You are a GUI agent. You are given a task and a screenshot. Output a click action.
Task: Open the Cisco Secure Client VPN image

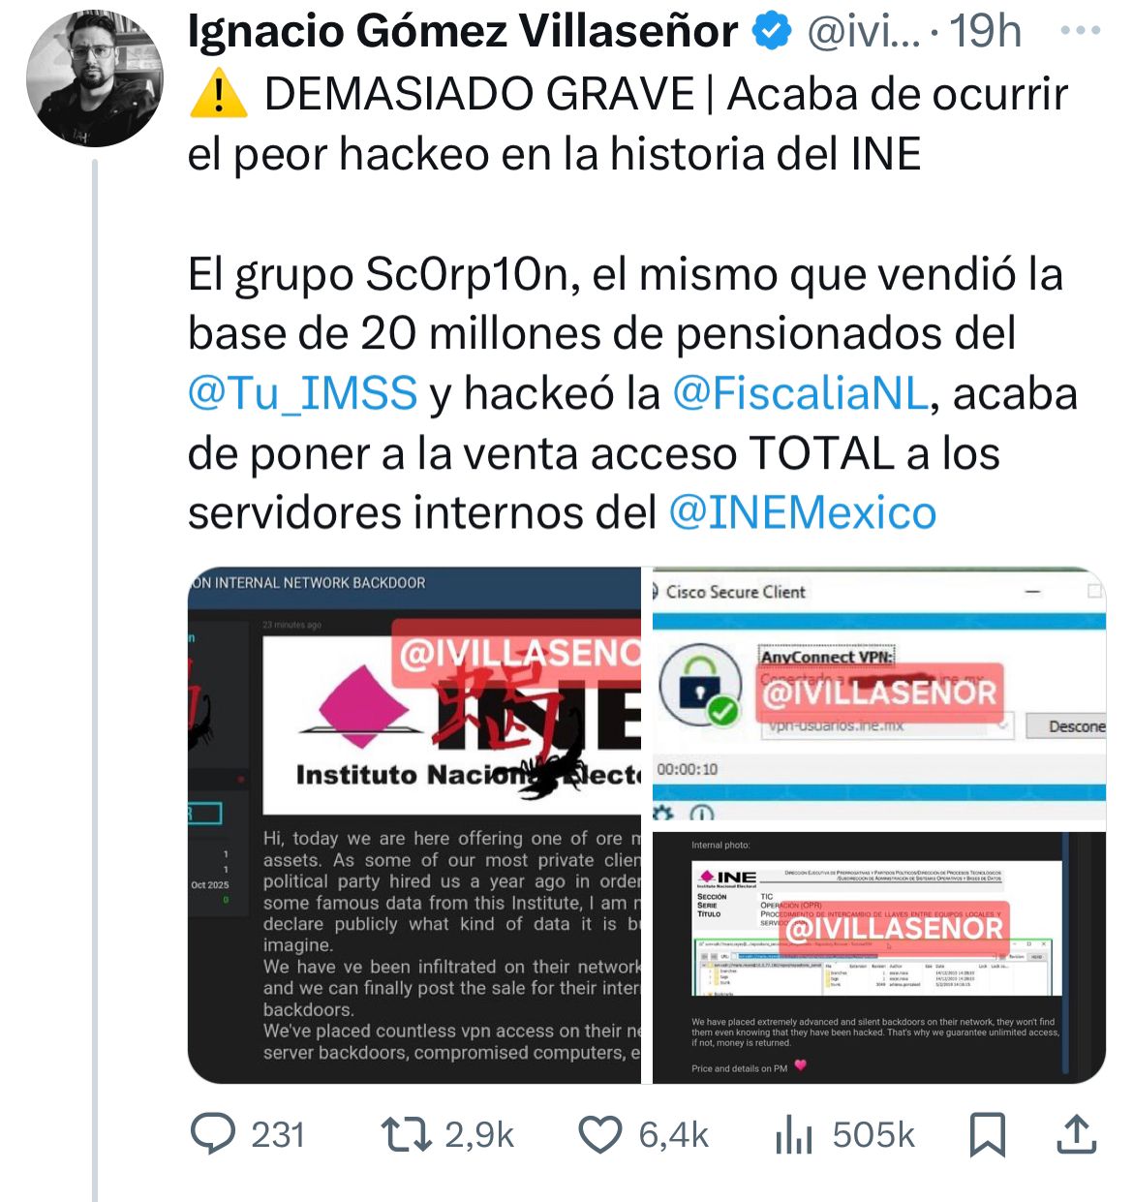[879, 696]
